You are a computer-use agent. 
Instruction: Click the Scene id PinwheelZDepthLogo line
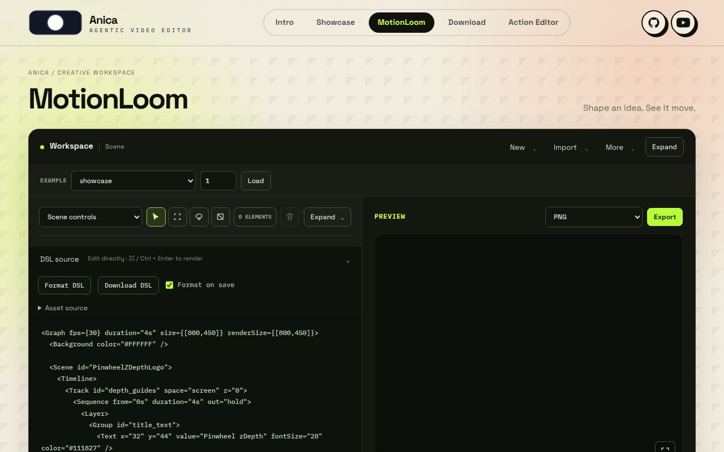110,367
